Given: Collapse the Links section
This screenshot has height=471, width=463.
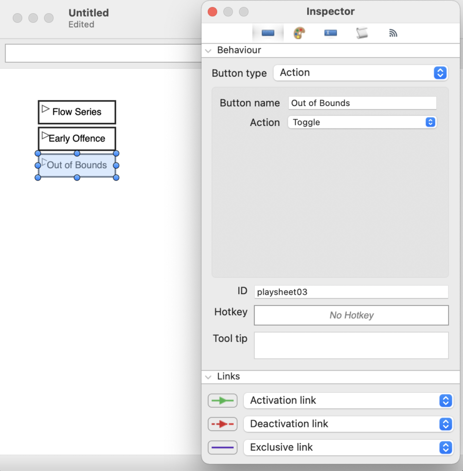Looking at the screenshot, I should [x=208, y=376].
